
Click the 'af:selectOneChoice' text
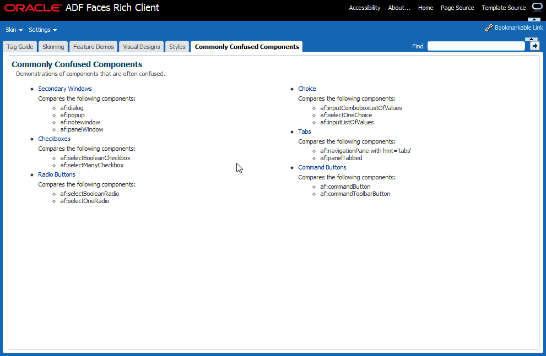(x=346, y=115)
